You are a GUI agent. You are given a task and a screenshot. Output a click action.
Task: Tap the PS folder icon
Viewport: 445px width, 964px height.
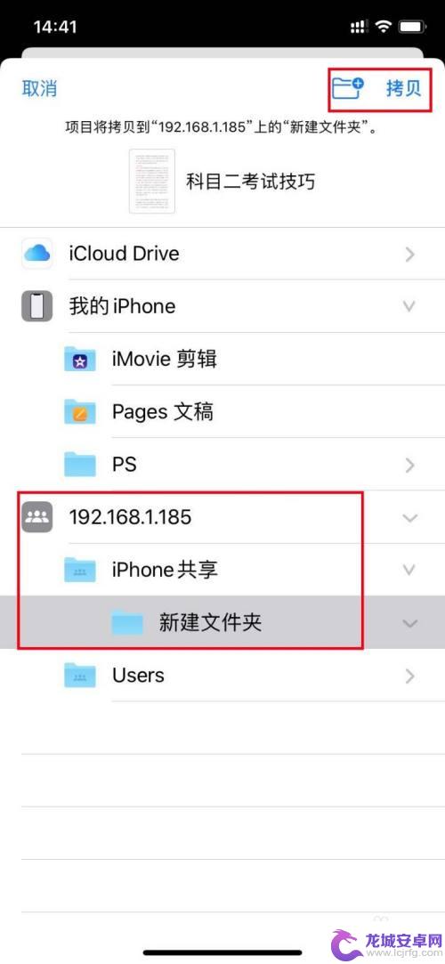click(80, 464)
